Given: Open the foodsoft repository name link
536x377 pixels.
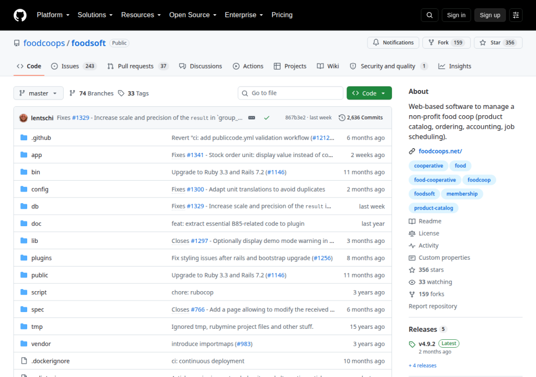Looking at the screenshot, I should click(x=88, y=43).
